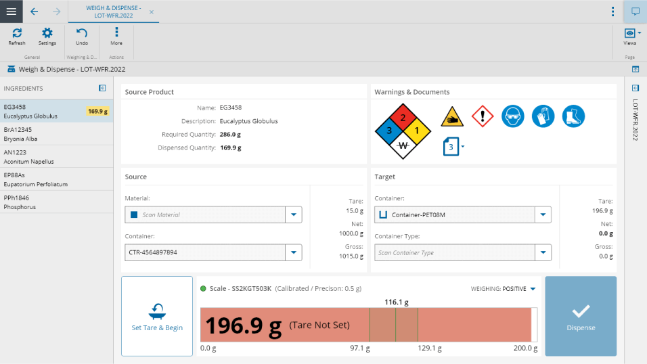Expand the Target Container Type dropdown

pos(543,252)
